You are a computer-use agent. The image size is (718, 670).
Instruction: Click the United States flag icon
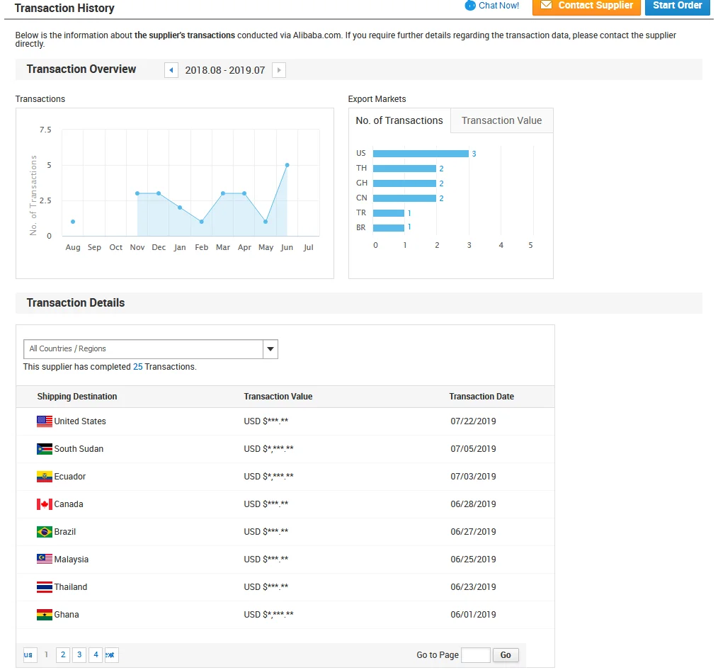point(45,421)
